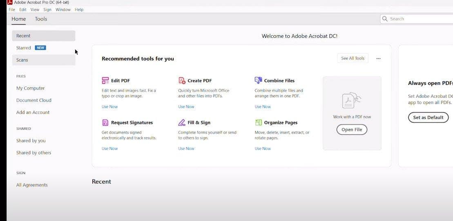Click the Create PDF title text
The width and height of the screenshot is (453, 221).
click(x=200, y=81)
